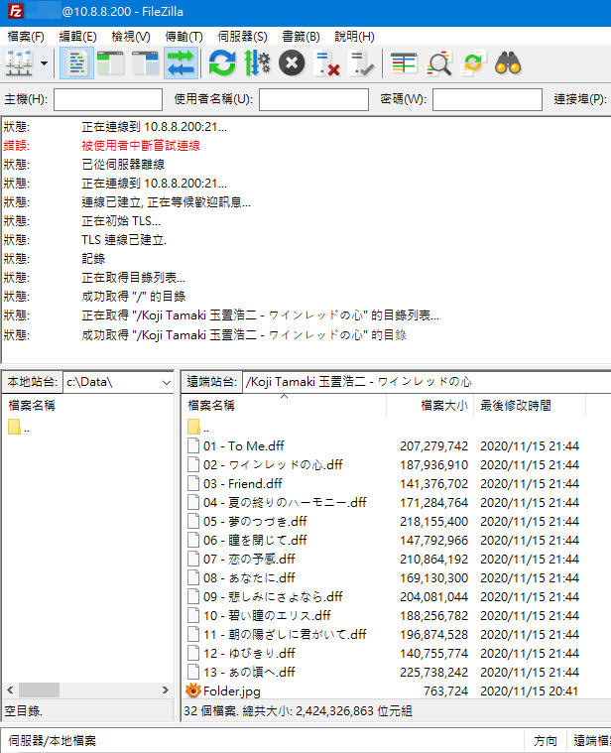Cancel current operation icon

tap(292, 63)
